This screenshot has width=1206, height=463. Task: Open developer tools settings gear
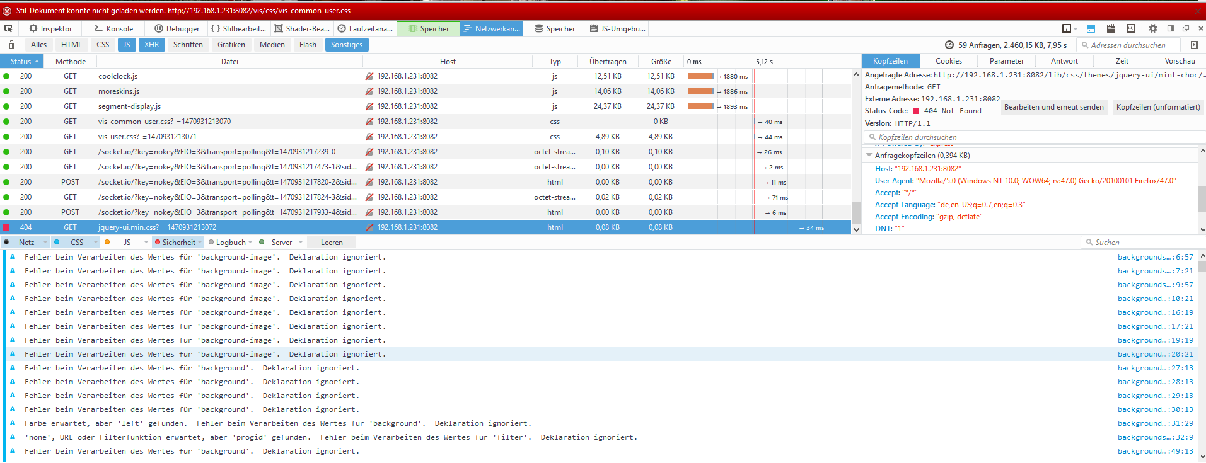(1153, 28)
